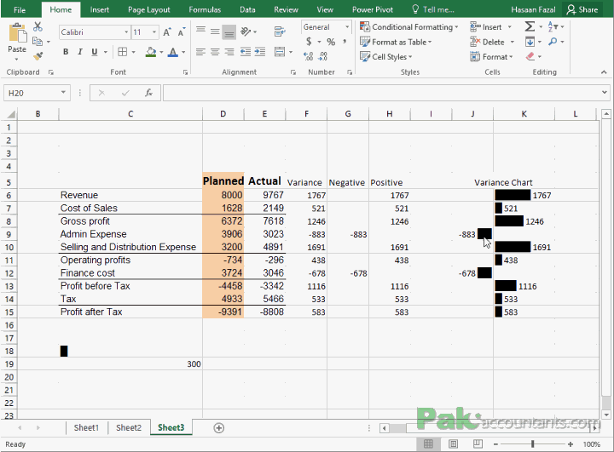Click the Cut scissors icon
This screenshot has height=452, width=614.
(x=37, y=28)
